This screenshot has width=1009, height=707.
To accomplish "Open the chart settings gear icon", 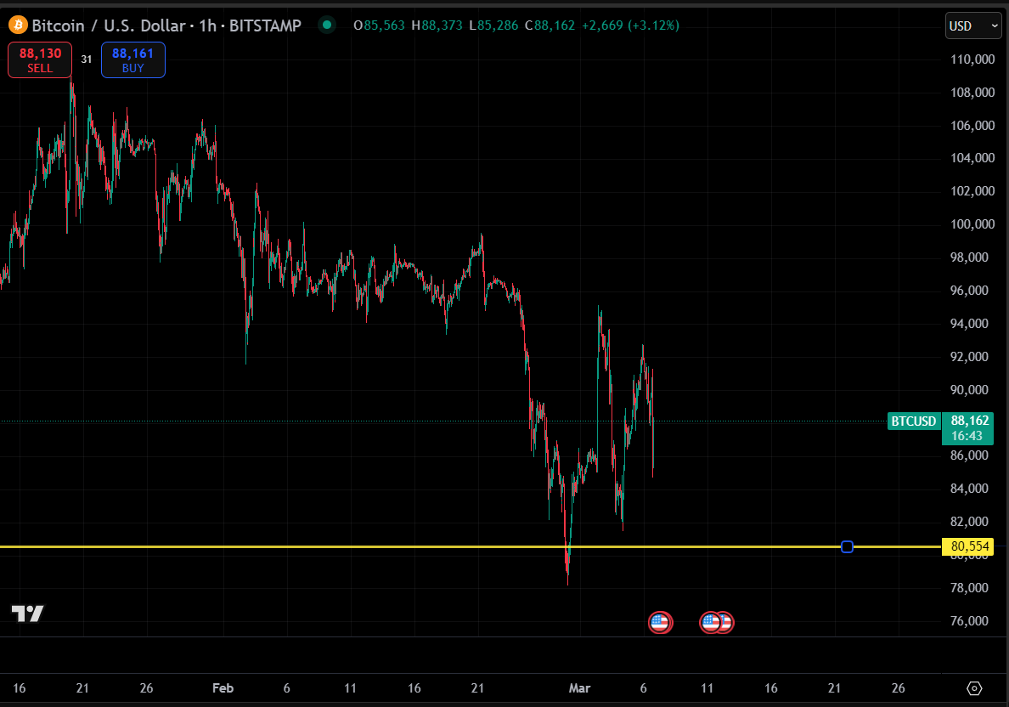I will (x=974, y=688).
